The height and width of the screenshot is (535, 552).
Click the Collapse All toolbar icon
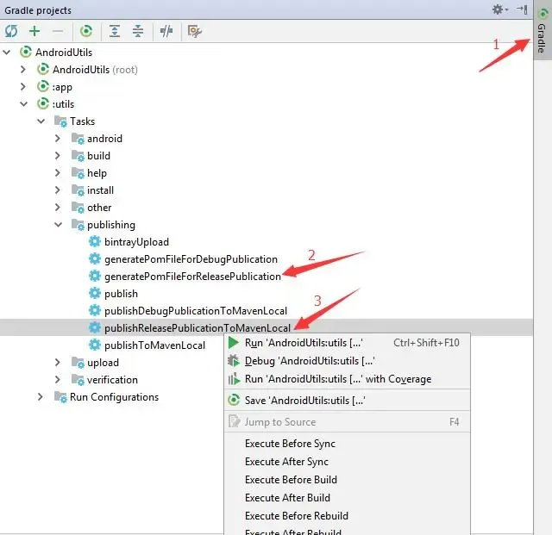point(137,31)
